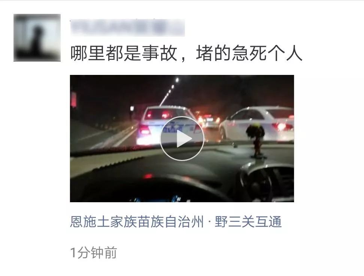Image resolution: width=364 pixels, height=276 pixels.
Task: Open the poster's blurred profile avatar
Action: tap(37, 37)
